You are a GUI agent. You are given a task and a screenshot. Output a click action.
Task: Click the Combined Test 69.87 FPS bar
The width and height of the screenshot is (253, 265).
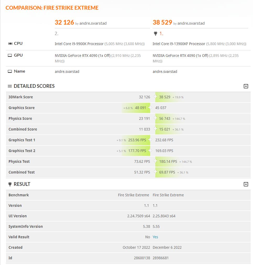click(167, 172)
